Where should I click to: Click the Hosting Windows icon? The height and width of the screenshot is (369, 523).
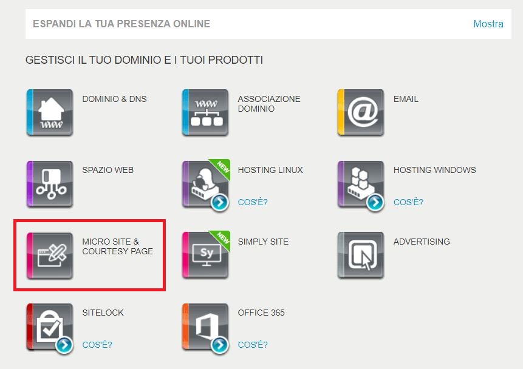coord(361,184)
